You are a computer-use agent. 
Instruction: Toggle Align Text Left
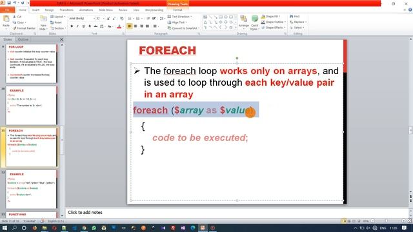[129, 26]
